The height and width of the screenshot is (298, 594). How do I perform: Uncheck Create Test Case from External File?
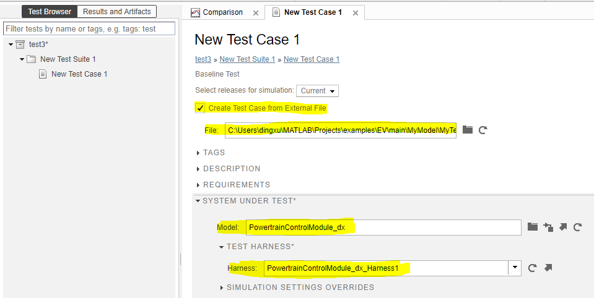(200, 108)
